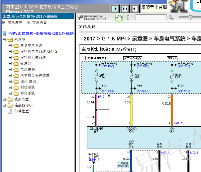Image resolution: width=201 pixels, height=172 pixels.
Task: Click the M02-B connector link
Action: click(x=194, y=152)
